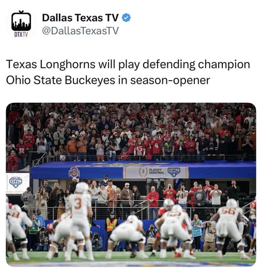This screenshot has width=262, height=279.
Task: Click the Cotton Bowl logo on the white sign
Action: [16, 182]
